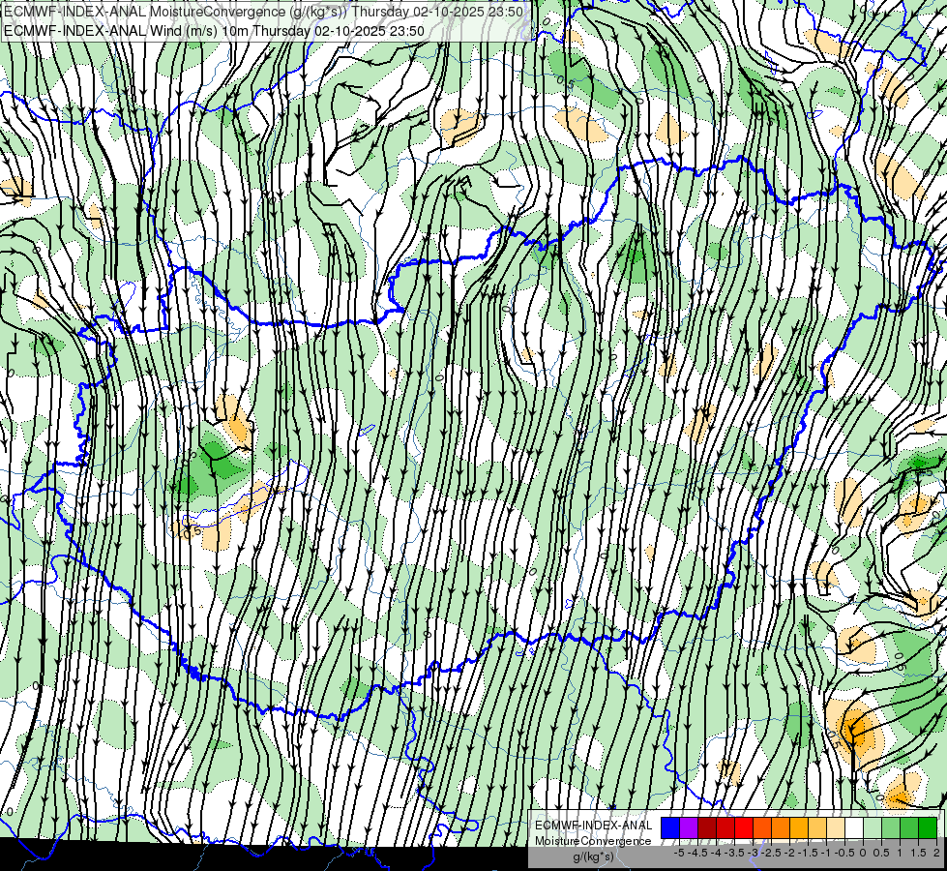Click the legend unit g/(kg*s)
947x871 pixels.
coord(593,856)
